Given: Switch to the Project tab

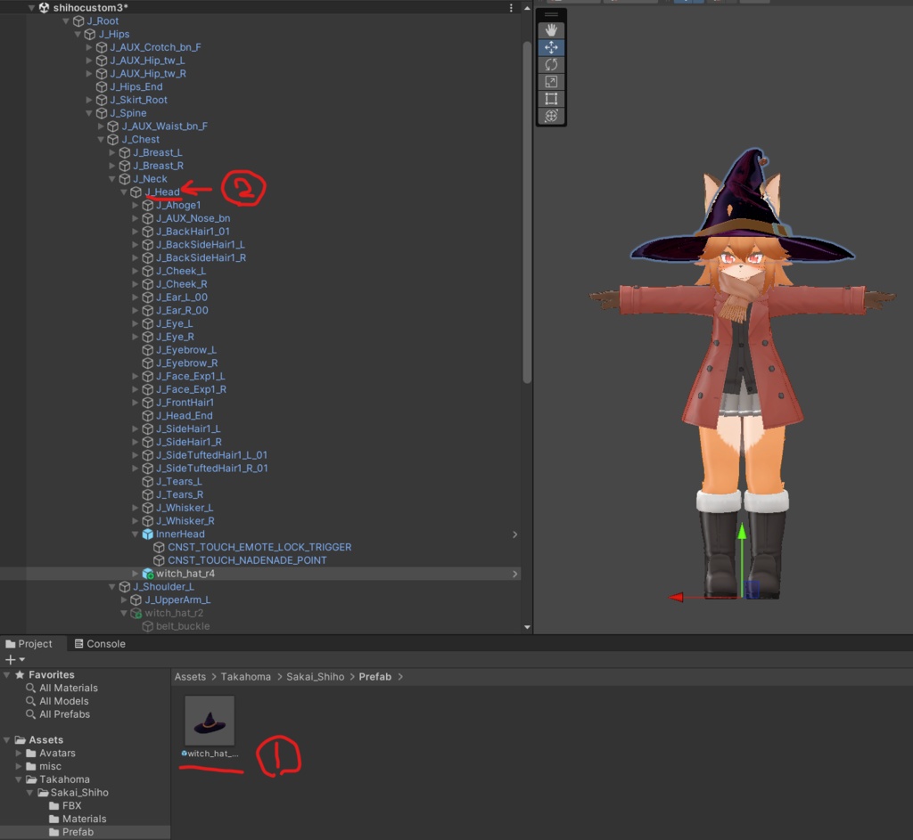Looking at the screenshot, I should (29, 643).
